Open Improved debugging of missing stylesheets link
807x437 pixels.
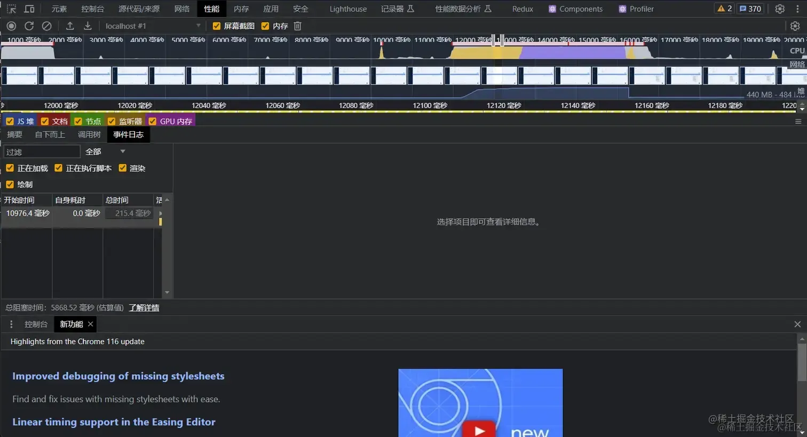pyautogui.click(x=118, y=376)
